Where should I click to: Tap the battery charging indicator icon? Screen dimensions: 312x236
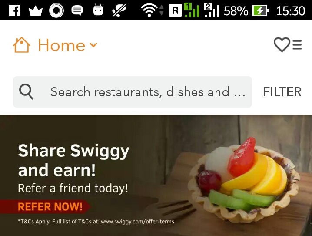point(261,10)
